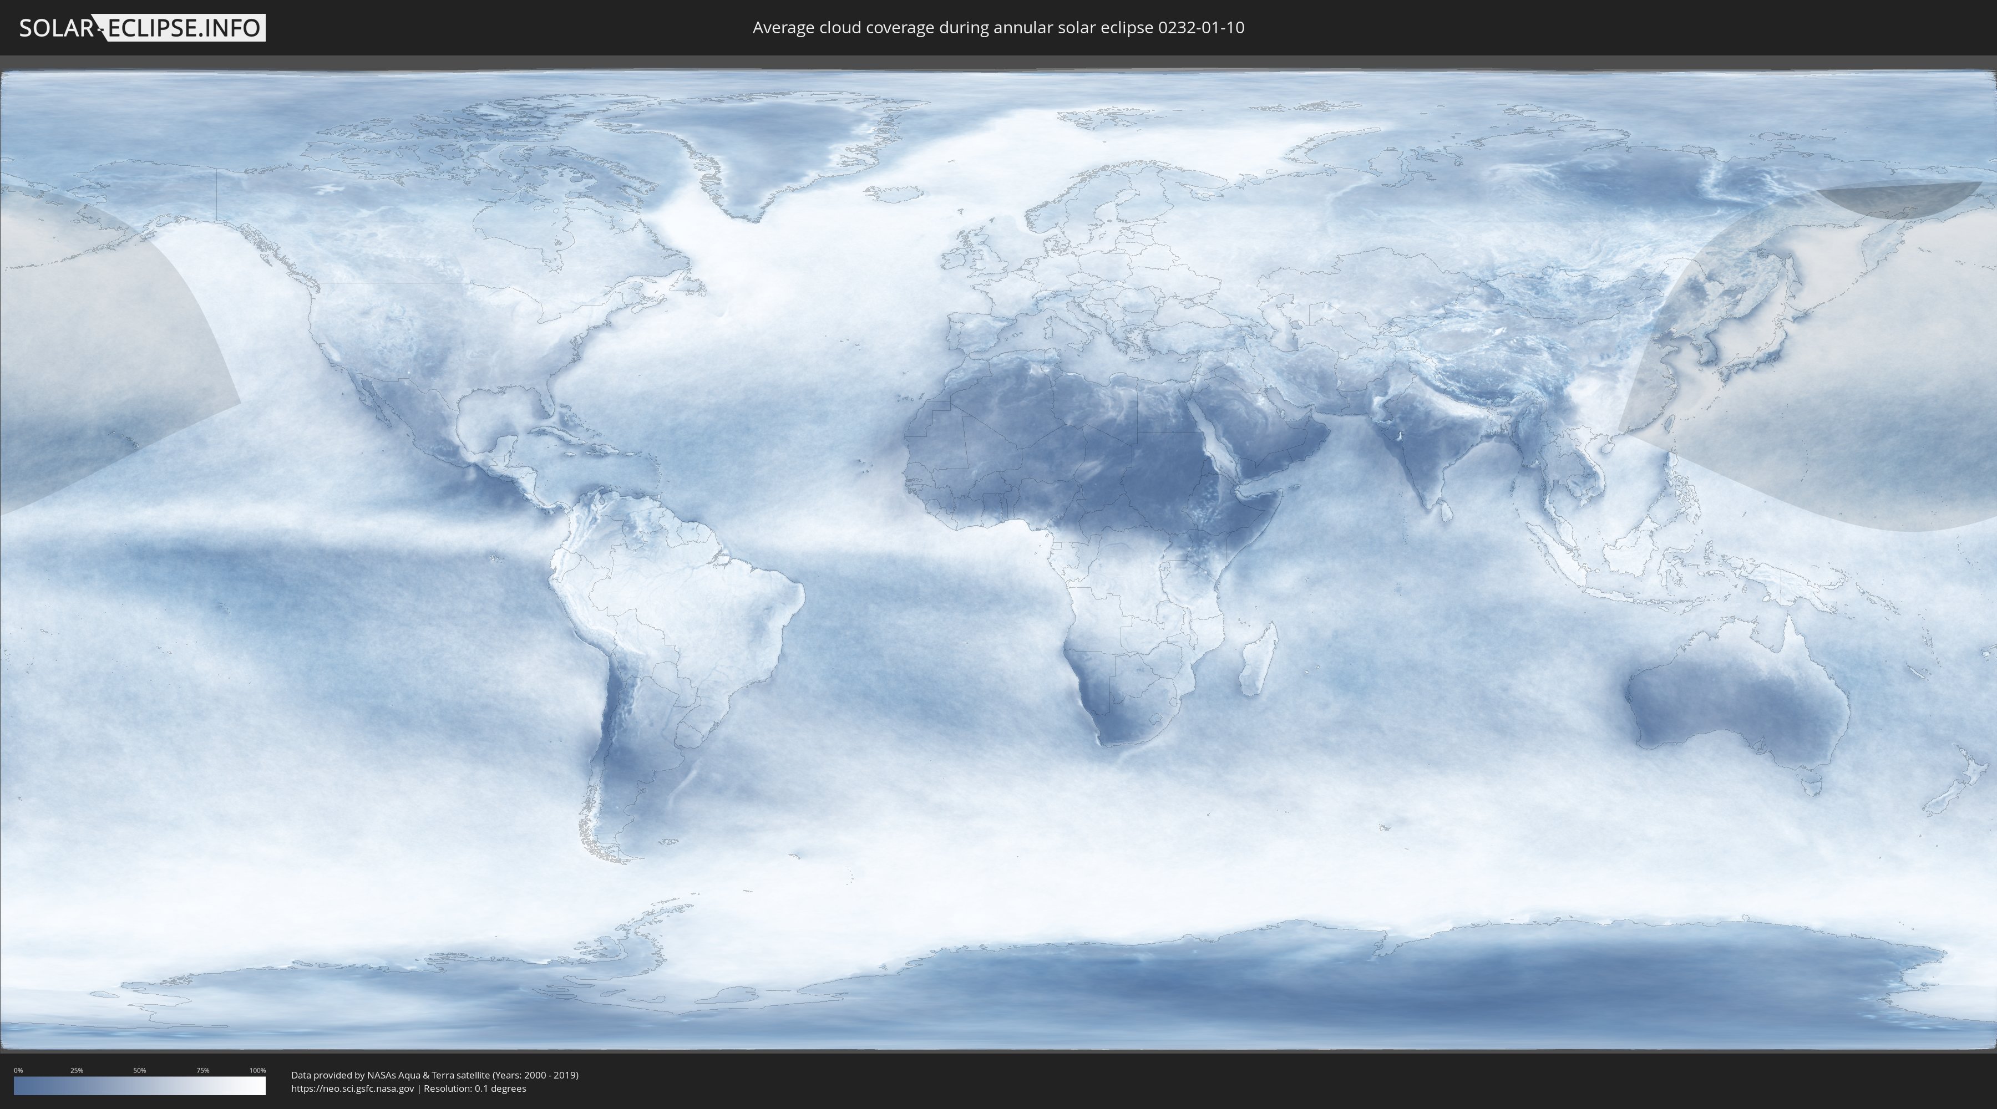Click the 100% legend label
1997x1109 pixels.
click(x=257, y=1070)
